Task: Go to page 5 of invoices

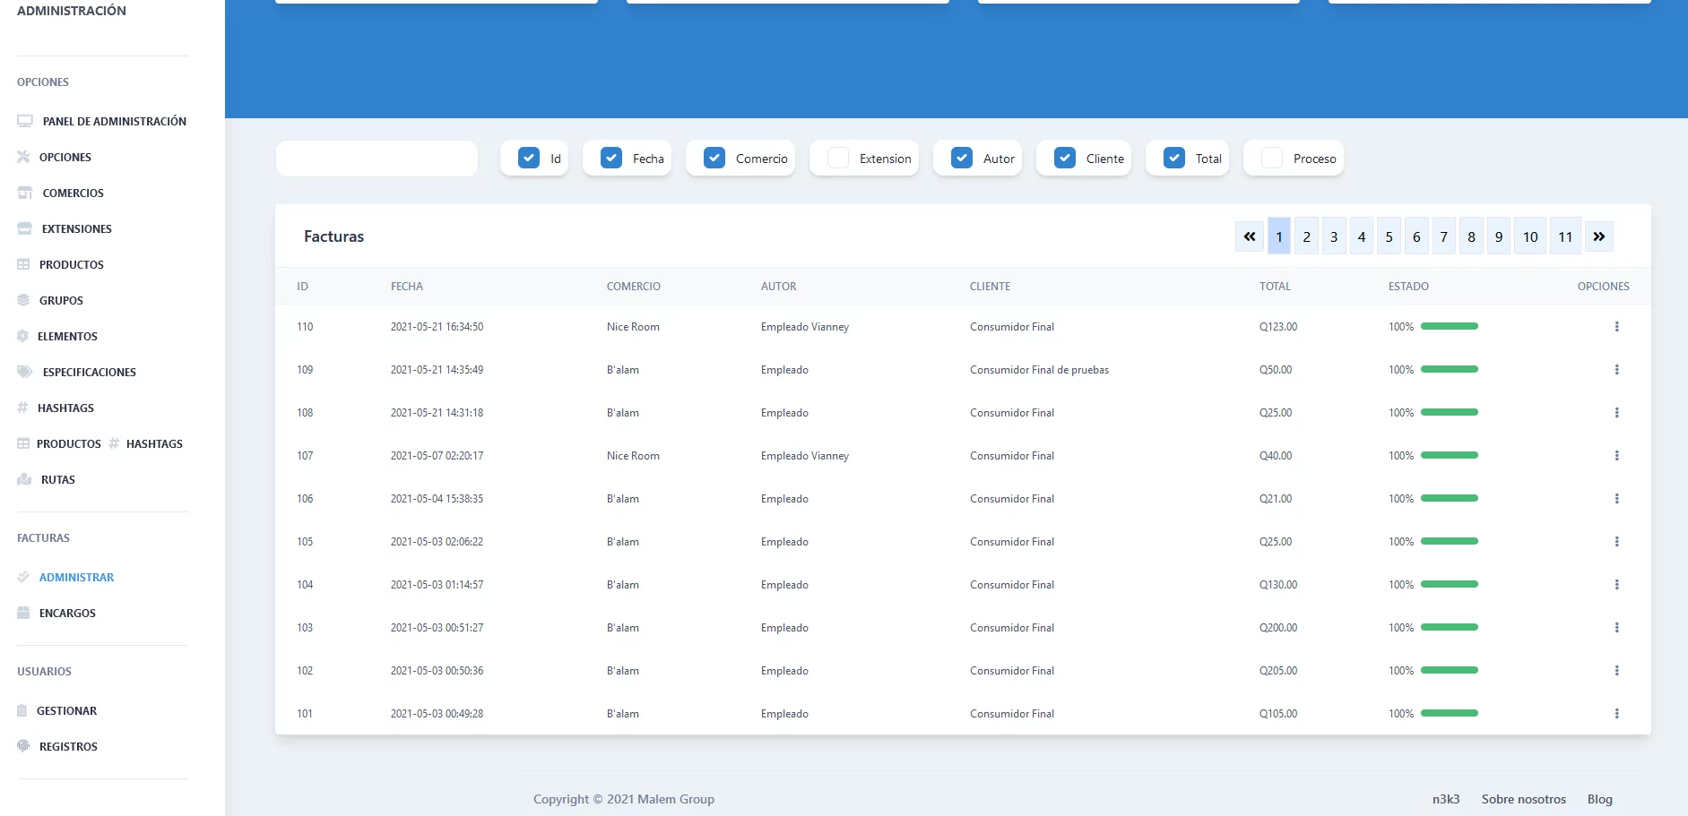Action: click(x=1389, y=236)
